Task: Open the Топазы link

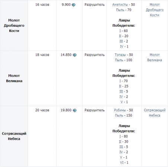Action: pyautogui.click(x=120, y=55)
